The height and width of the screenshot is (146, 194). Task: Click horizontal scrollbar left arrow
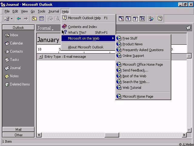[39, 135]
